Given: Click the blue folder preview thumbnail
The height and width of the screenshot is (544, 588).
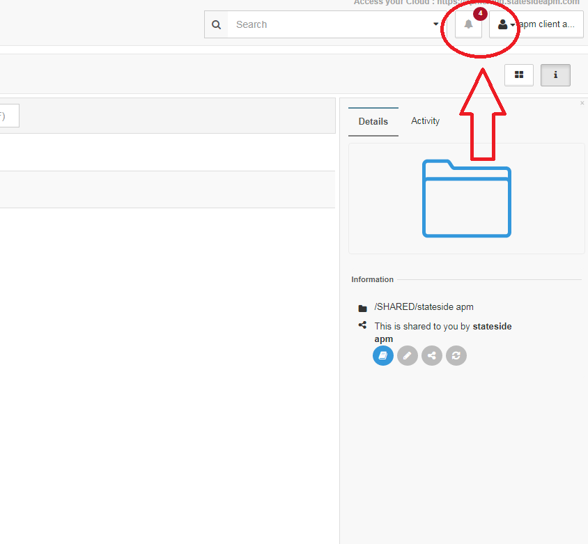Looking at the screenshot, I should coord(467,199).
